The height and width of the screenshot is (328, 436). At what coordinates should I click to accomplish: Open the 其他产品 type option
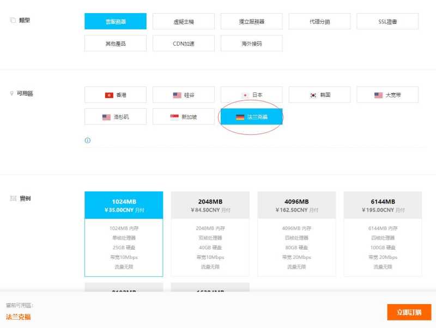tap(116, 43)
